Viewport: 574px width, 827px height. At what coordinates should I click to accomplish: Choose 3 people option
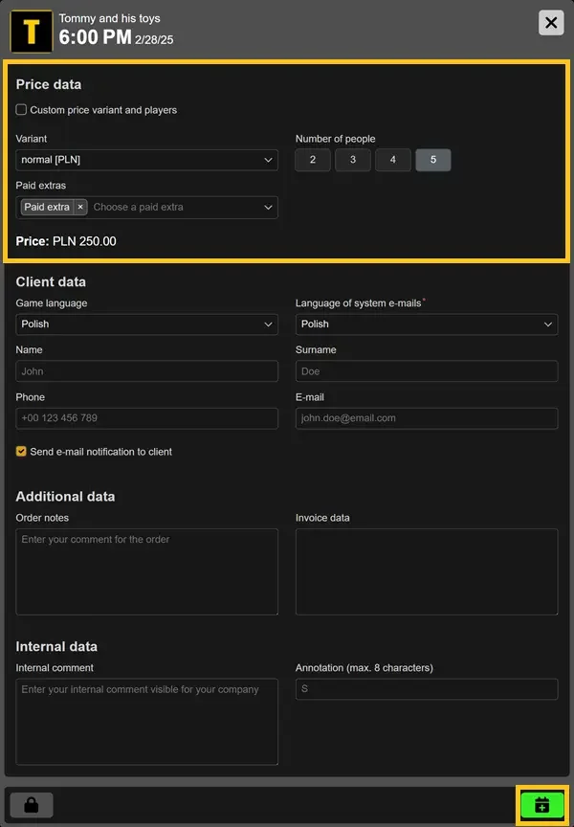coord(353,160)
